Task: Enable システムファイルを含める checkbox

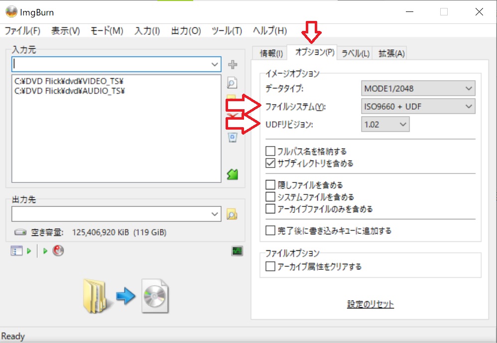Action: pyautogui.click(x=270, y=197)
